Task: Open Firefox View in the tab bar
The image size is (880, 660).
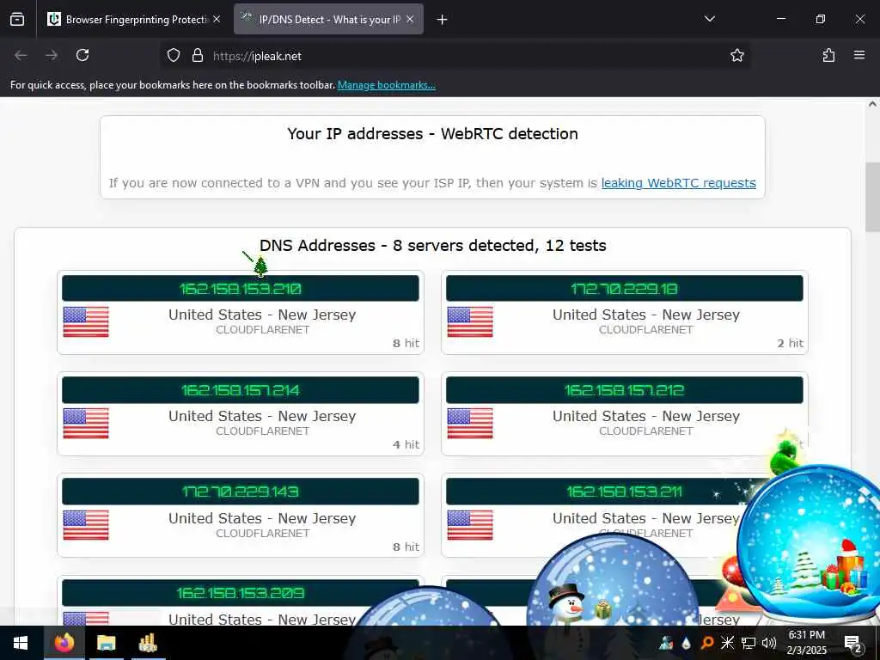Action: click(x=17, y=19)
